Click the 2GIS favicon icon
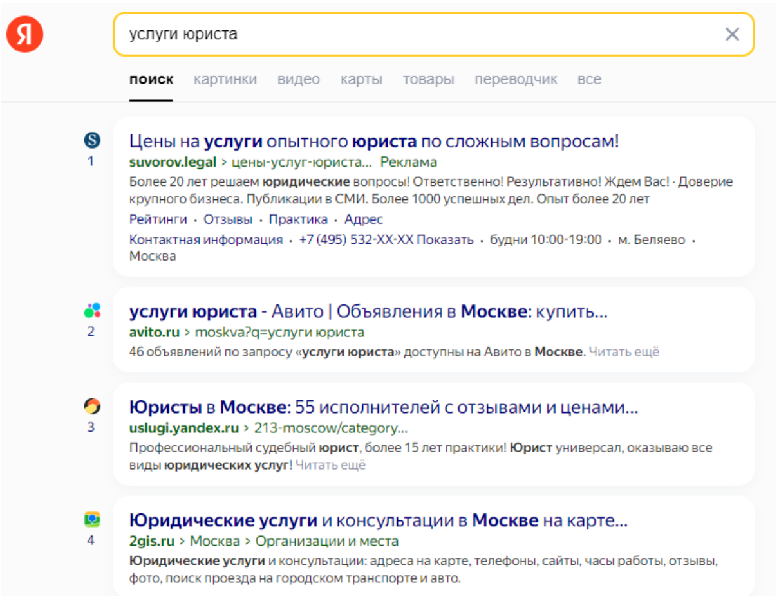 coord(92,519)
